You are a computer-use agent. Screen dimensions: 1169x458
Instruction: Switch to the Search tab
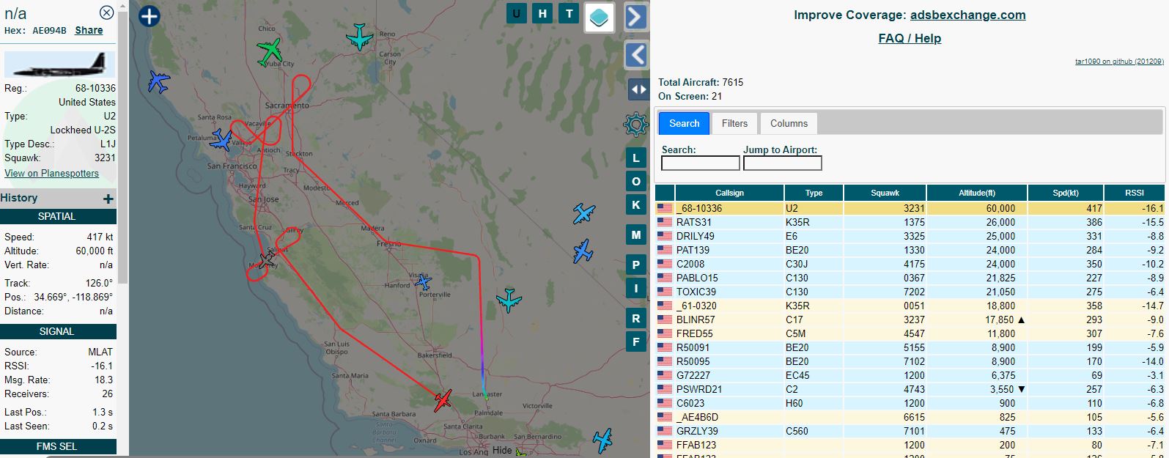click(x=684, y=123)
